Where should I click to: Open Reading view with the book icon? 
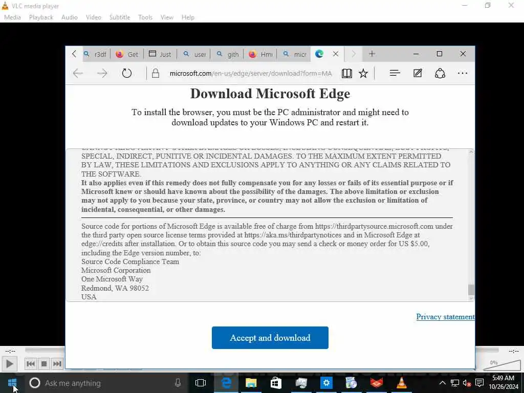[346, 73]
